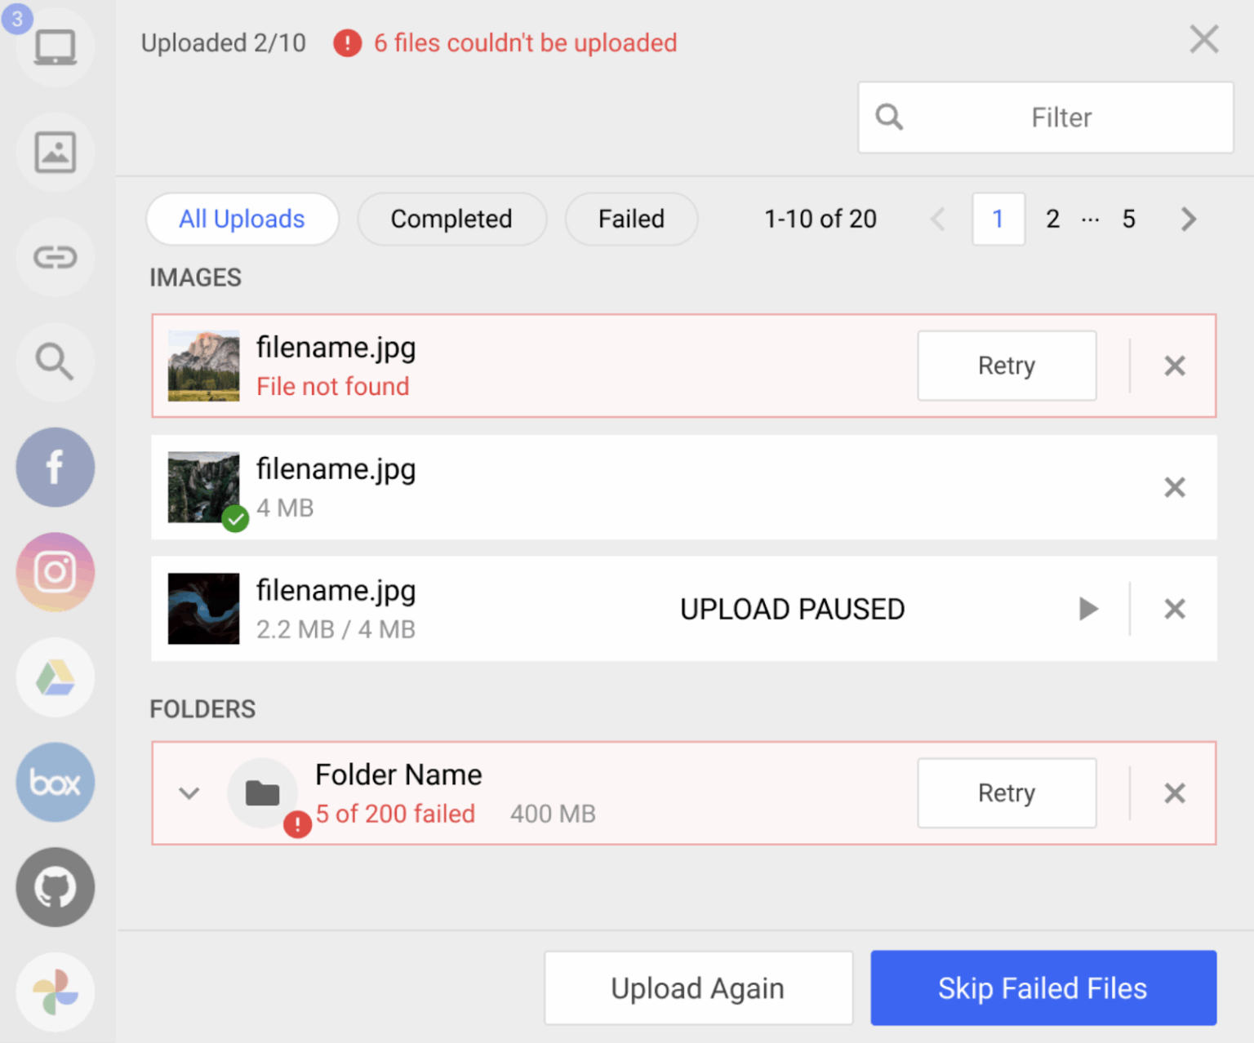The image size is (1254, 1043).
Task: Resume the paused filename.jpg upload
Action: (x=1088, y=609)
